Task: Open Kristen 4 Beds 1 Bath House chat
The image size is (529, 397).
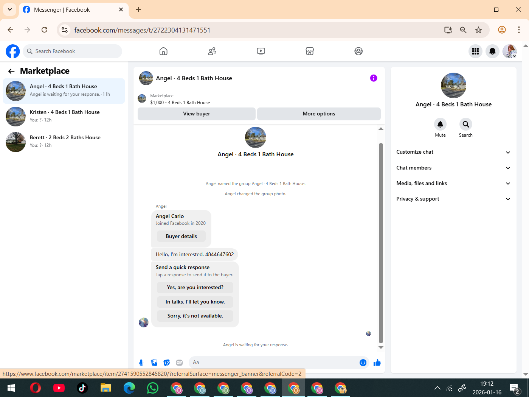Action: tap(64, 116)
